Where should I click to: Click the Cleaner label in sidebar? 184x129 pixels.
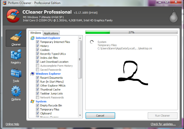16,45
